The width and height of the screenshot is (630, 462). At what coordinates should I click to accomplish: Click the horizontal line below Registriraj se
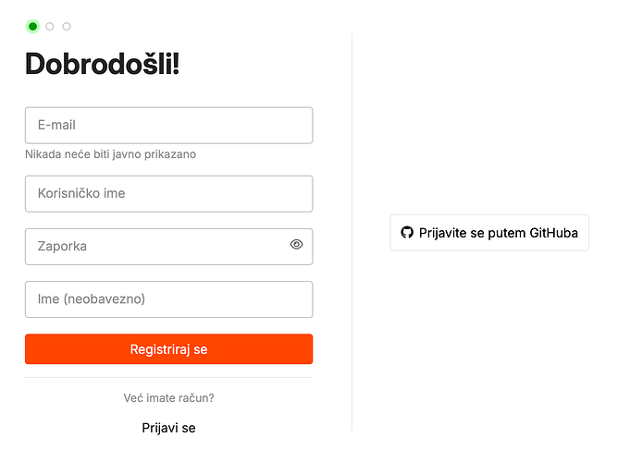point(168,378)
